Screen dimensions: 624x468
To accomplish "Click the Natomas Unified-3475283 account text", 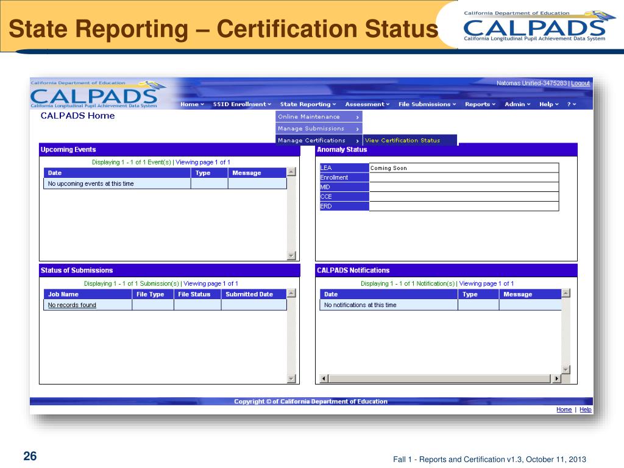I will [531, 83].
